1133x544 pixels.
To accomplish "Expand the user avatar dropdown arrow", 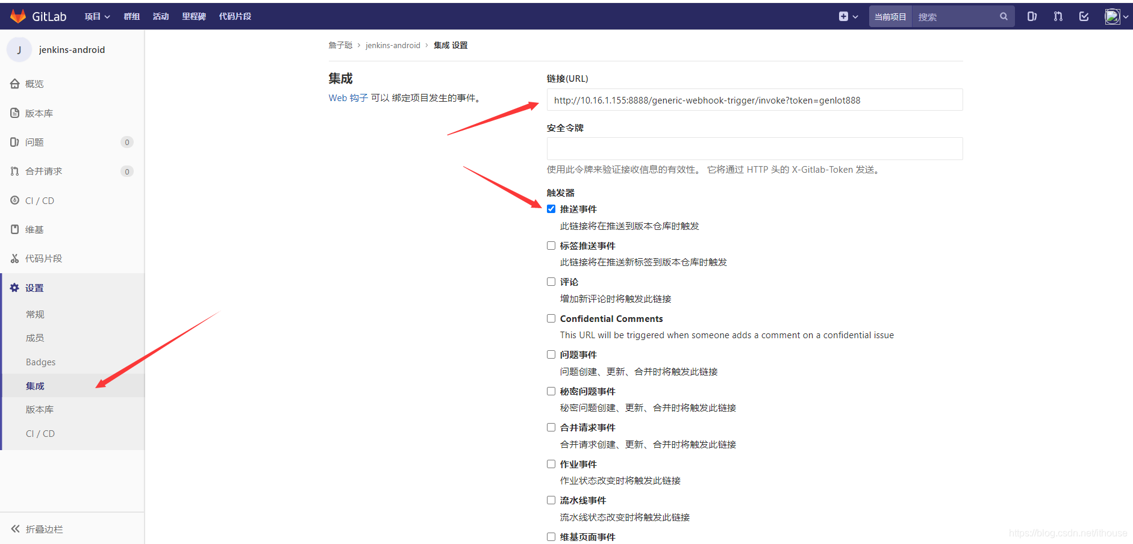I will [1126, 17].
